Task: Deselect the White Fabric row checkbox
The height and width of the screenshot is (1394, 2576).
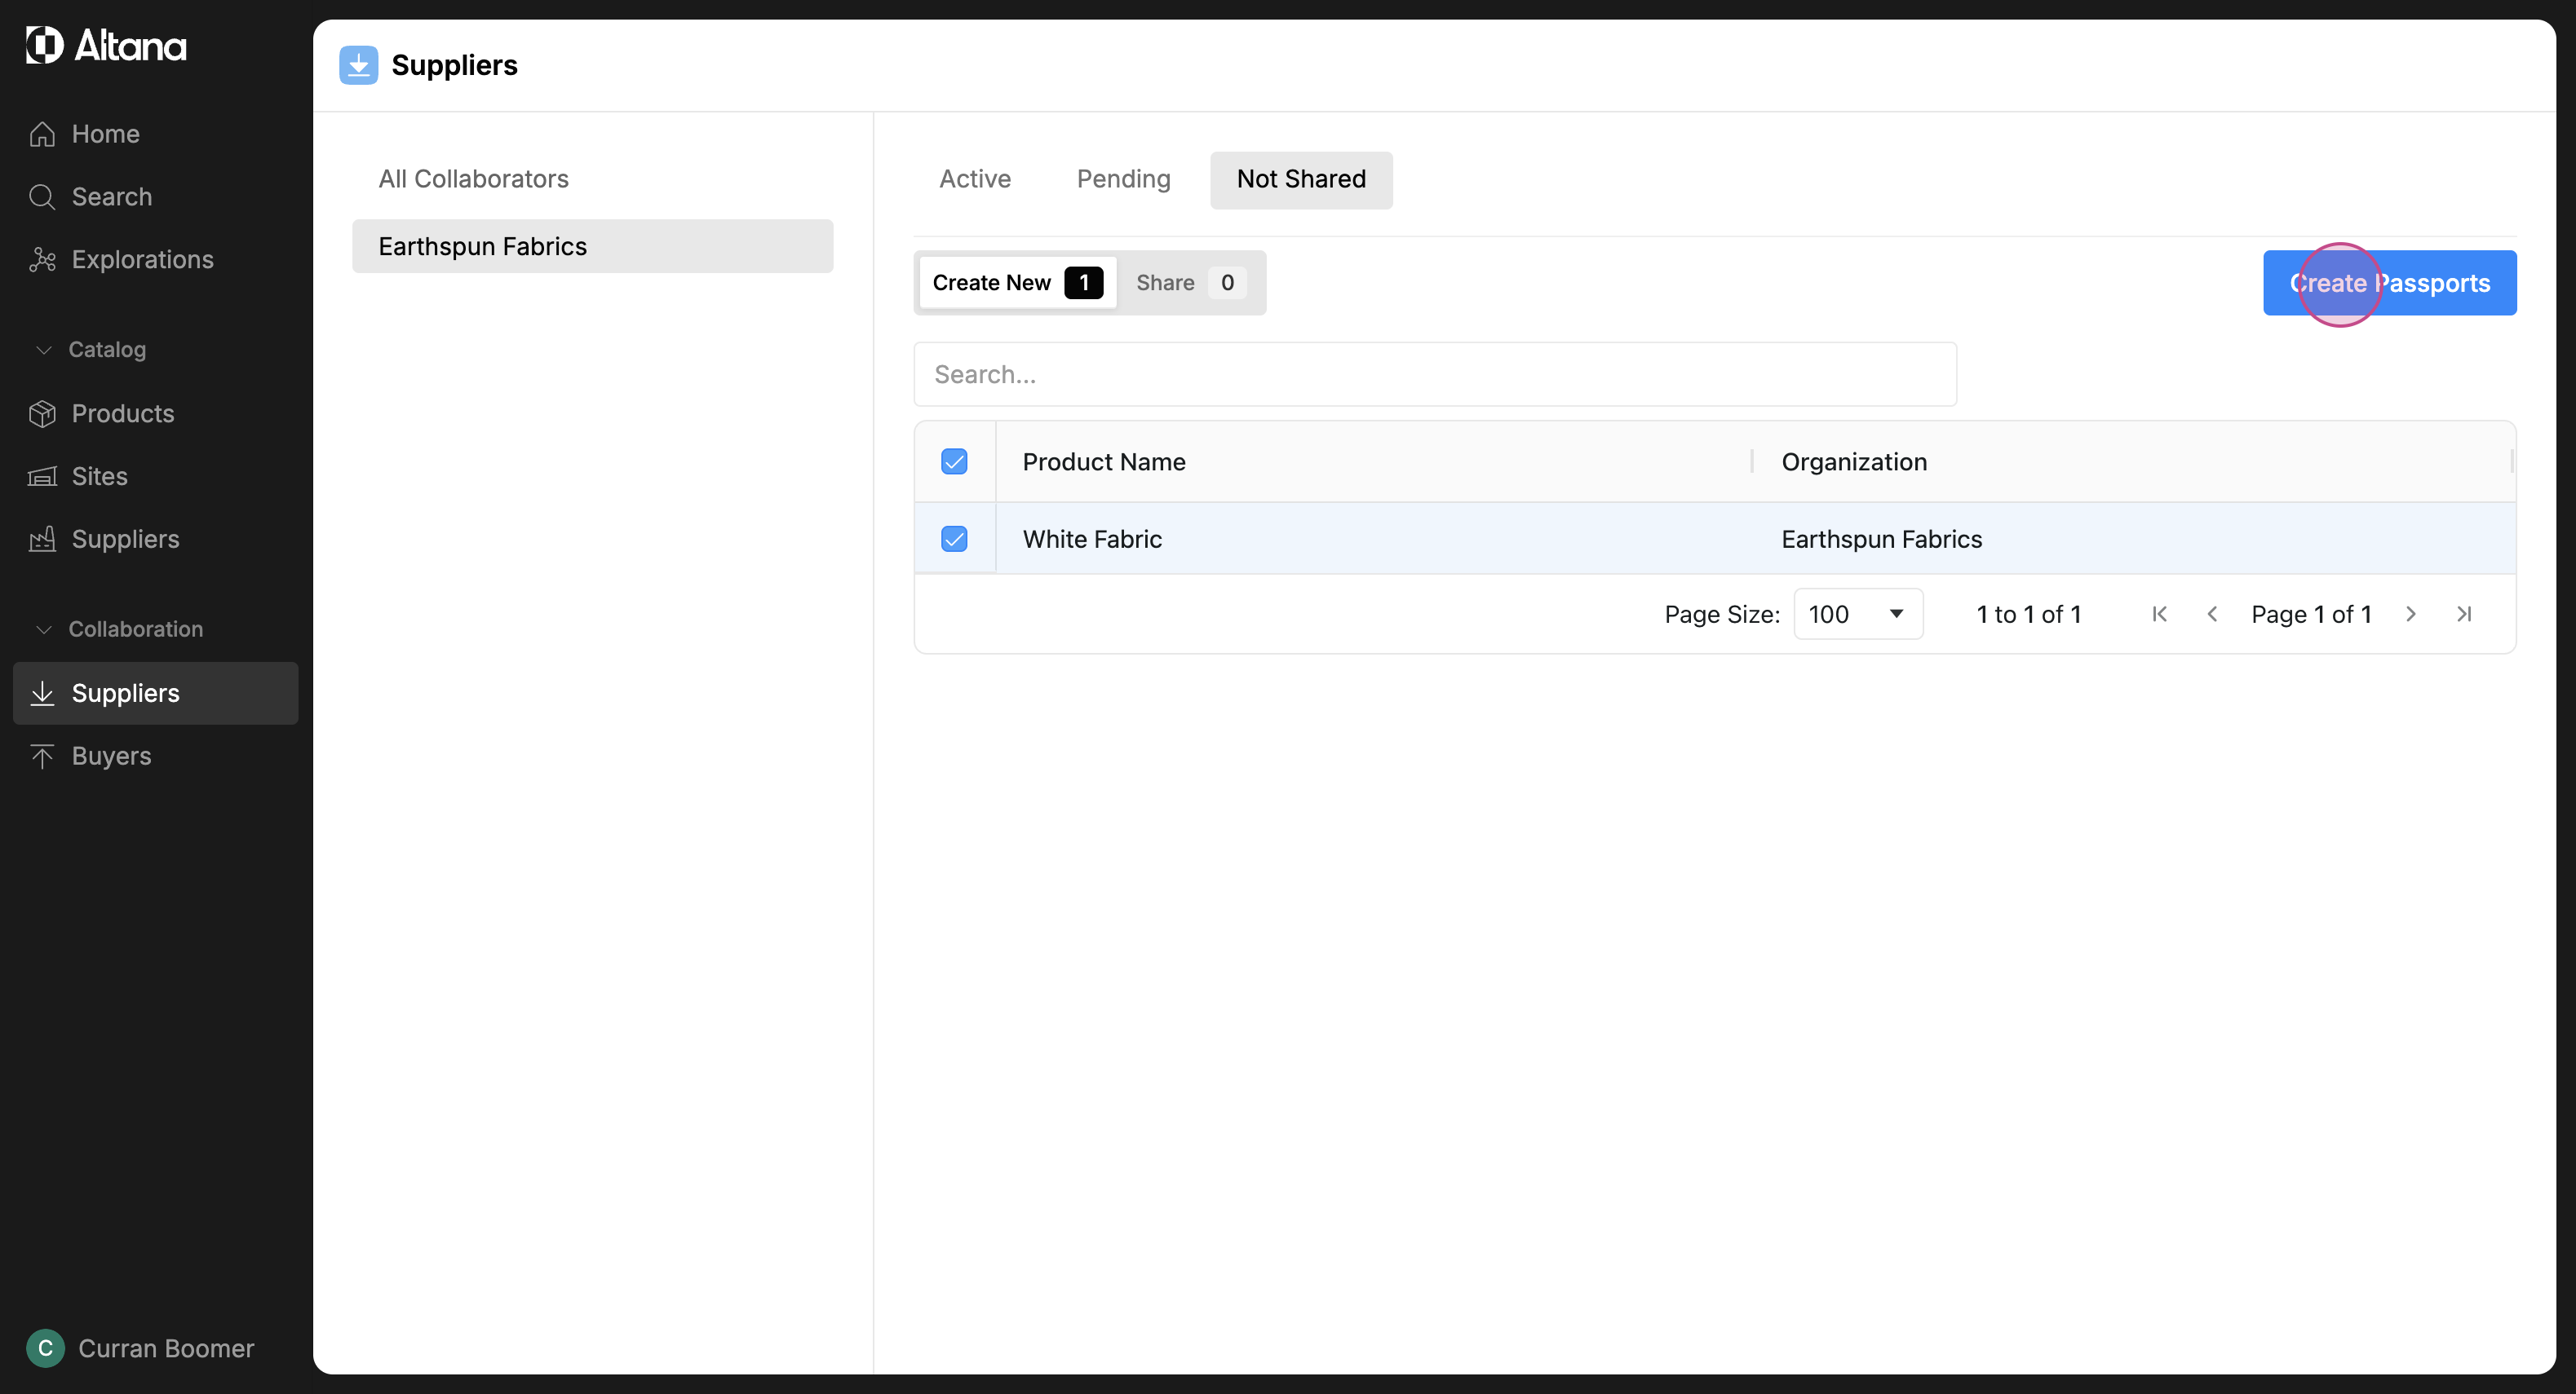Action: pos(954,540)
